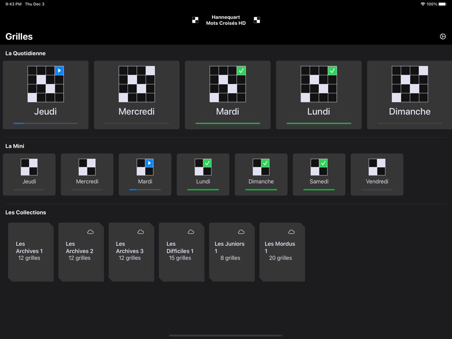Open the Mardi mini grid icon

click(x=145, y=167)
